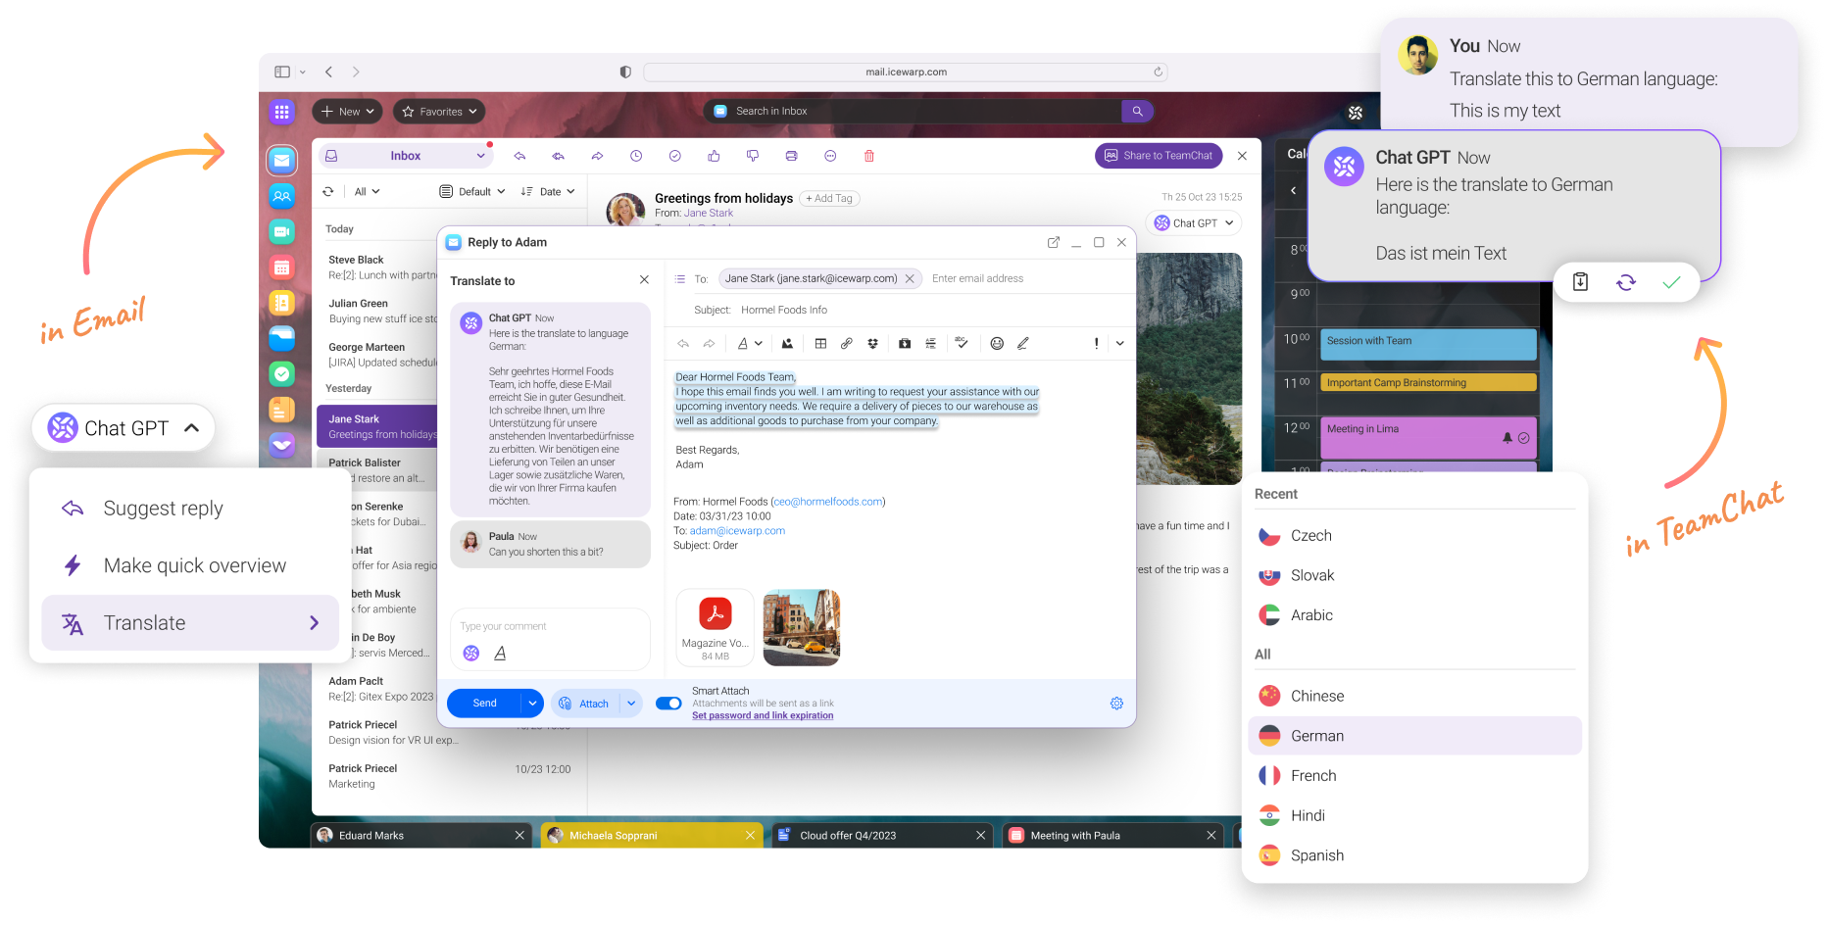Viewport: 1828px width, 925px height.
Task: Open the orange Notes sidebar icon
Action: coord(282,410)
